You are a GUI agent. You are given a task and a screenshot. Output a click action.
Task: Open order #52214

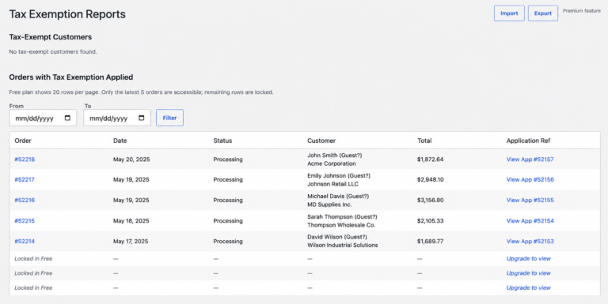(25, 242)
